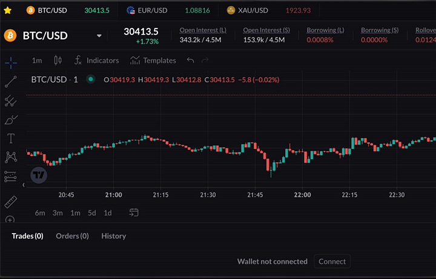The width and height of the screenshot is (436, 279).
Task: Open the Orders (0) tab
Action: pos(72,236)
